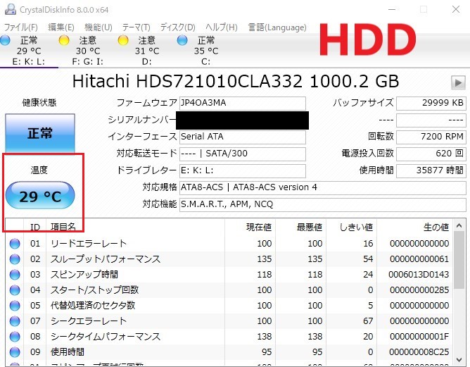Select disk tab D: at 31 °C
This screenshot has width=470, height=367.
coord(147,51)
